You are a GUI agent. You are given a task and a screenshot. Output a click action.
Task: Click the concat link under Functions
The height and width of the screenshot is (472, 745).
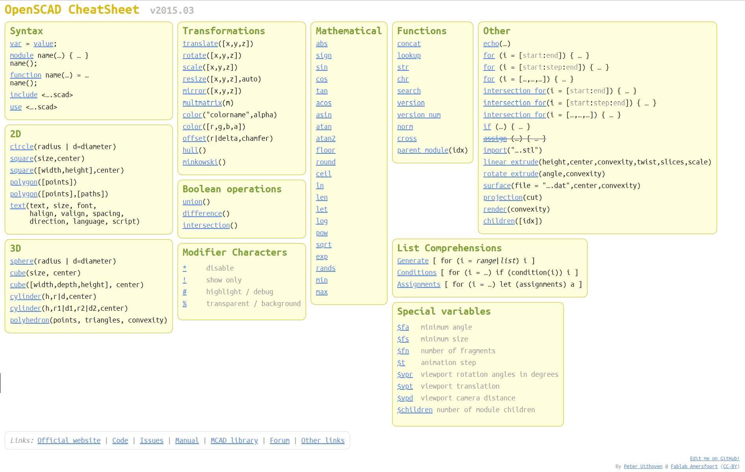[x=409, y=44]
